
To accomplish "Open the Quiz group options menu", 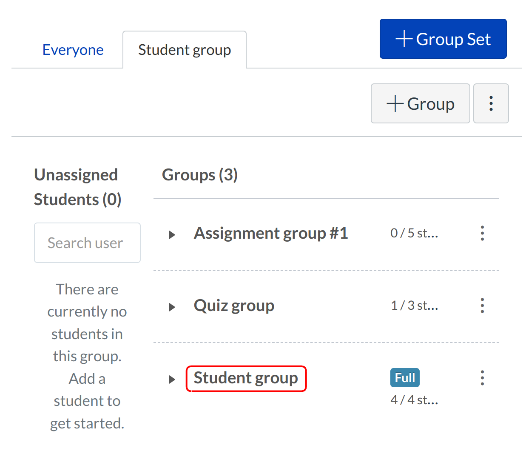I will click(x=482, y=305).
